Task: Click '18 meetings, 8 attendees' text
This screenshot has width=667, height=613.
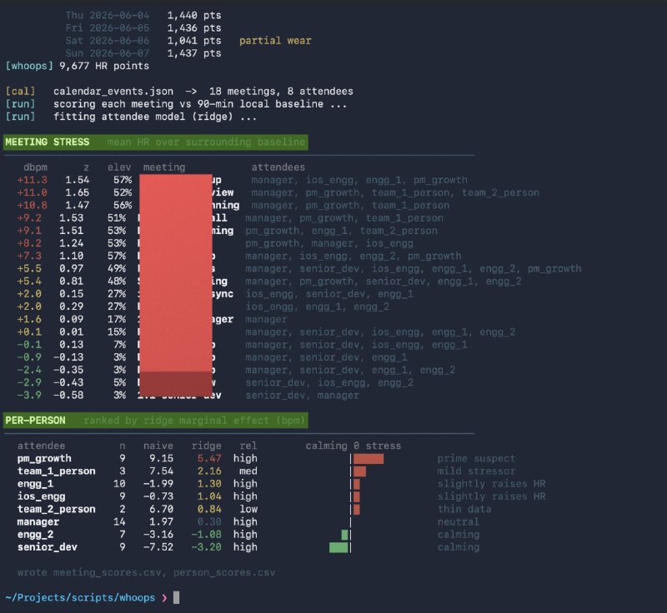Action: (281, 92)
